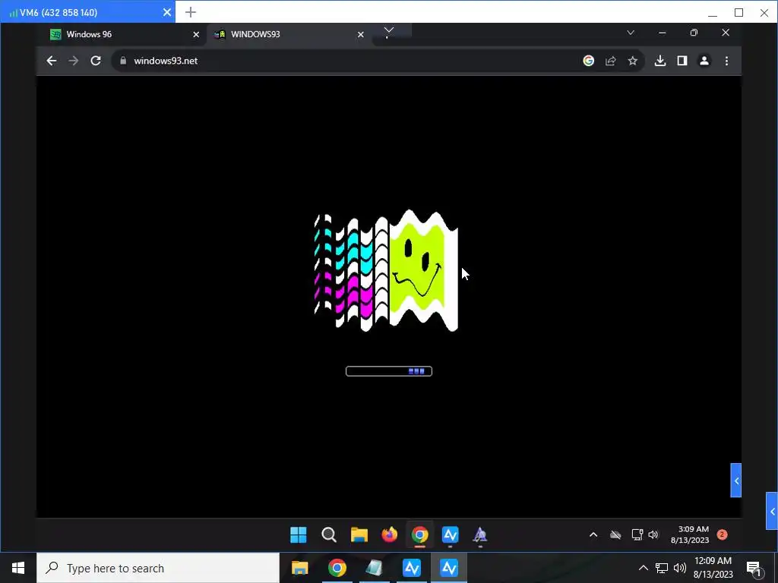Click Chrome icon in VM taskbar

[x=419, y=534]
